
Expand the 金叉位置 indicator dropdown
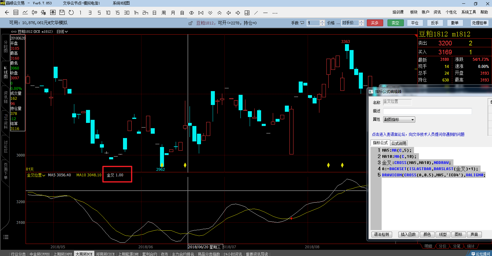click(36, 175)
